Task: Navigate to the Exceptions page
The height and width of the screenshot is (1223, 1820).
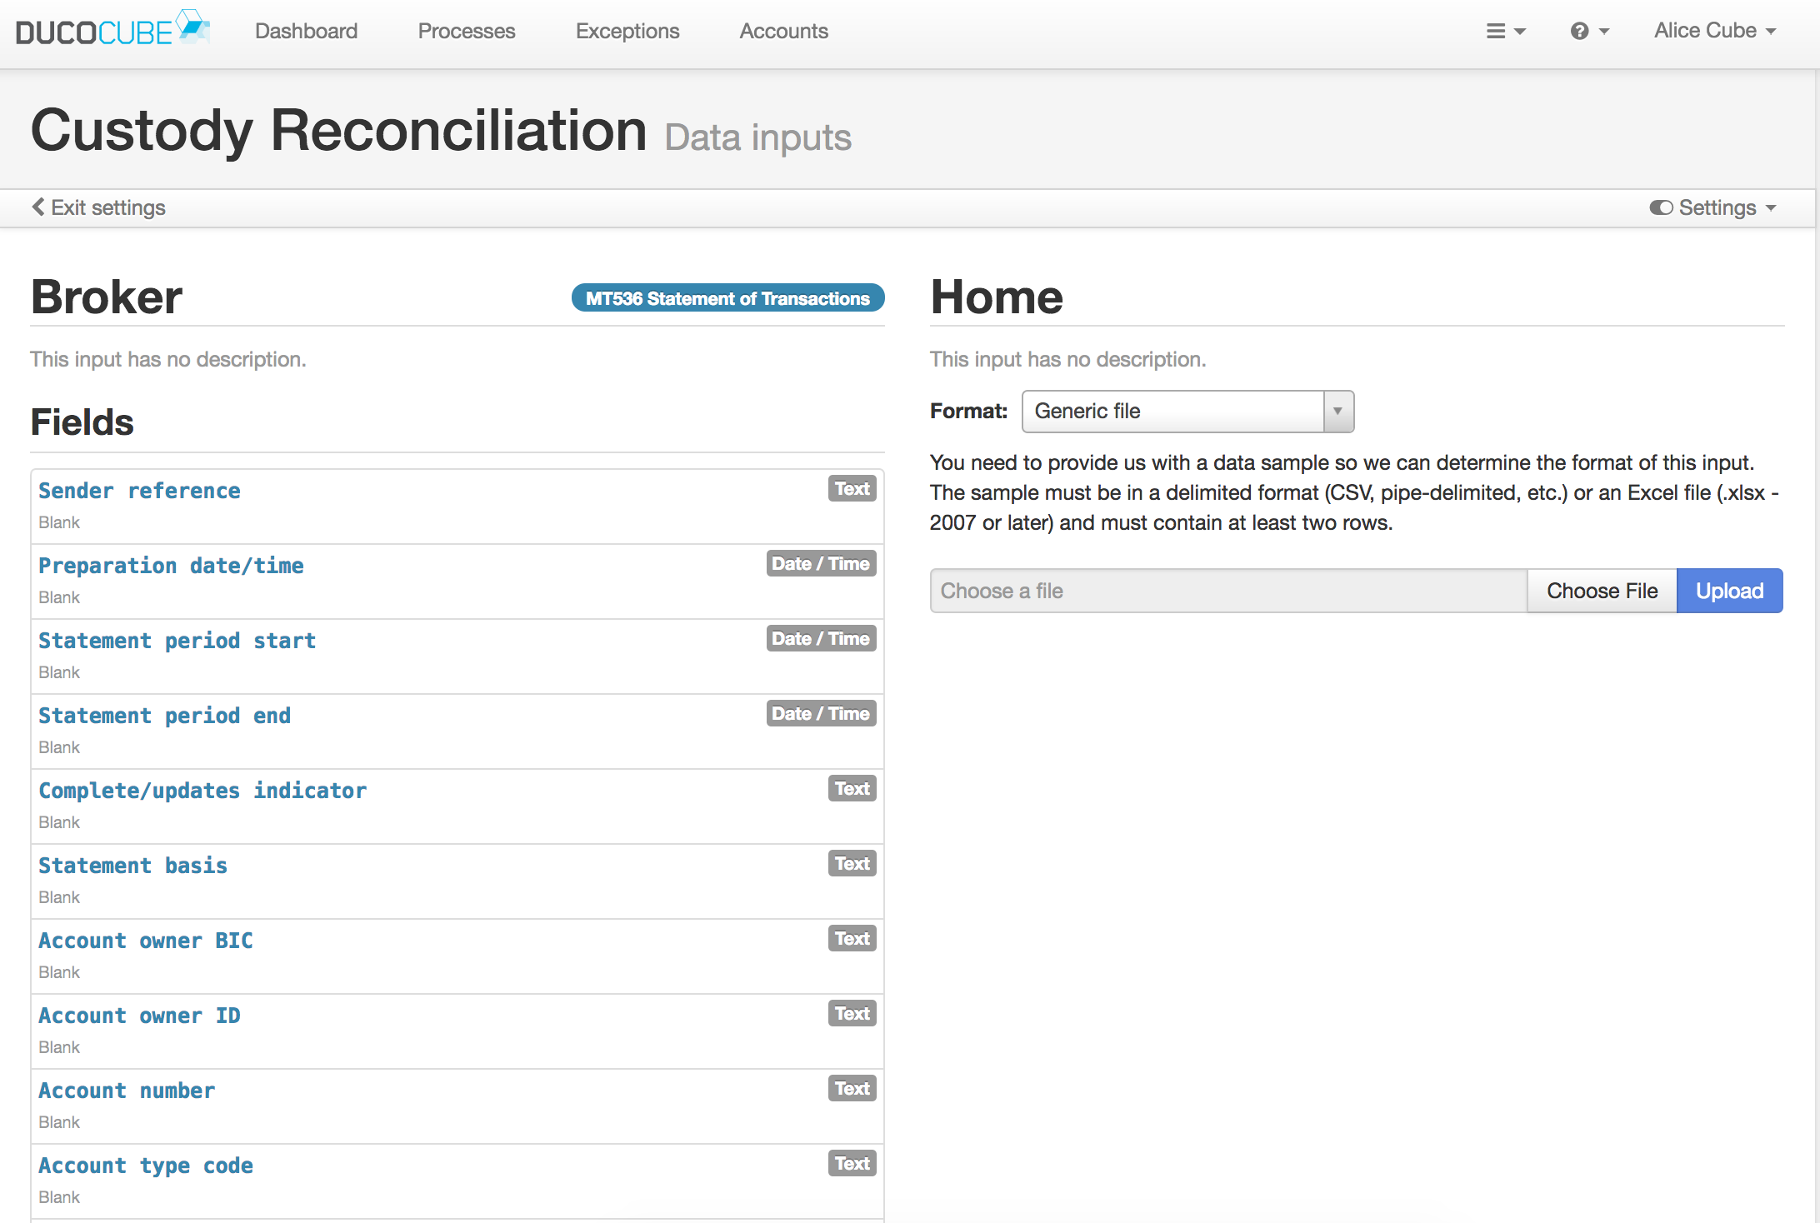Action: click(x=627, y=32)
